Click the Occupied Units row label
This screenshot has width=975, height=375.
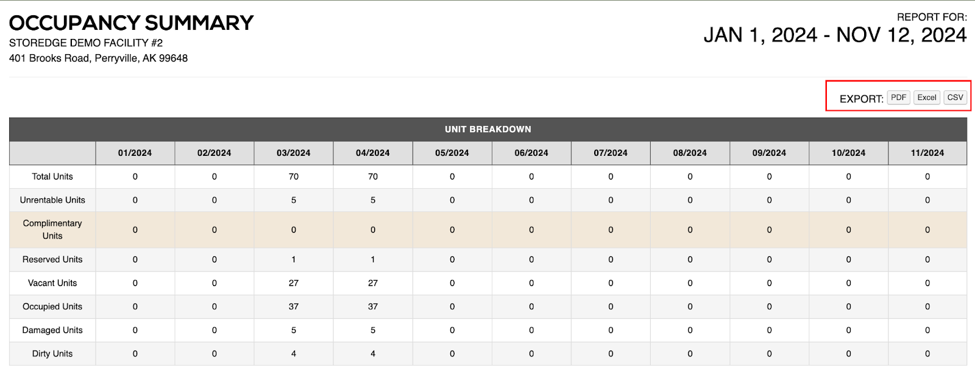[52, 306]
